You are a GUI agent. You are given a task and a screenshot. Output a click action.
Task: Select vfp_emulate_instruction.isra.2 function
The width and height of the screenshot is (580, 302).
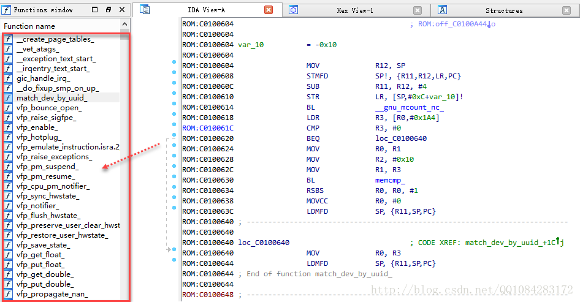(68, 147)
